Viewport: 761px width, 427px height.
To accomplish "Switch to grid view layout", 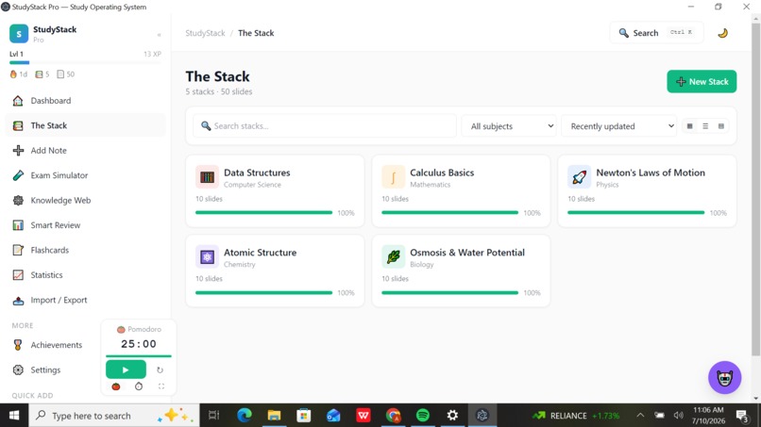I will 689,126.
